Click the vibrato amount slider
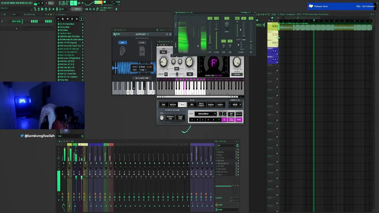Screen dimensions: 379x213 177,74
